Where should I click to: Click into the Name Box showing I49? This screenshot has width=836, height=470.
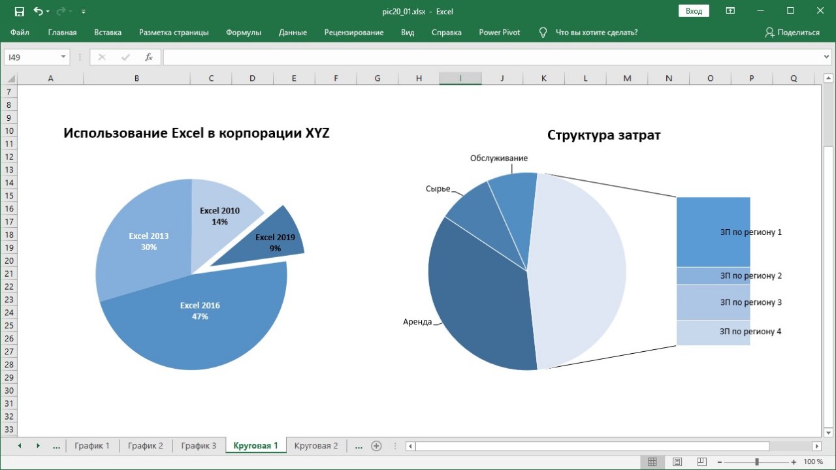click(31, 57)
